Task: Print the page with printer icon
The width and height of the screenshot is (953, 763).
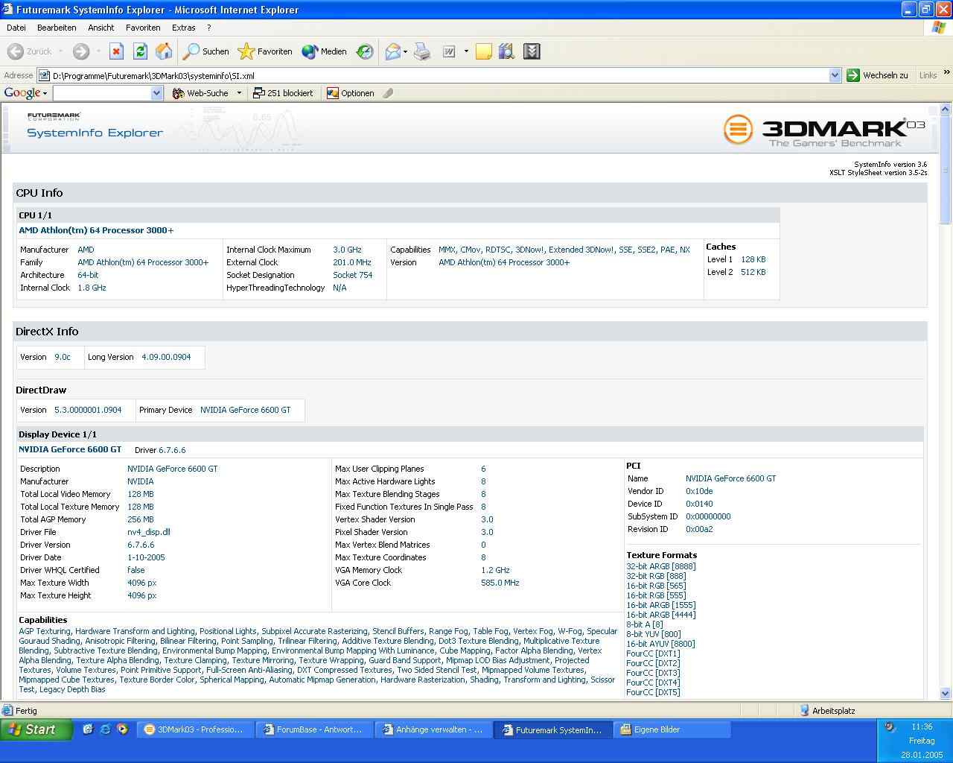Action: pyautogui.click(x=422, y=51)
